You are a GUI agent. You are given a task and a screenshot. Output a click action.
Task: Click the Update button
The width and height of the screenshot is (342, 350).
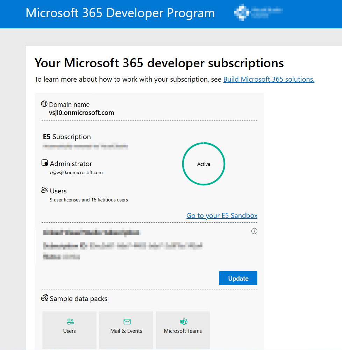pyautogui.click(x=238, y=278)
